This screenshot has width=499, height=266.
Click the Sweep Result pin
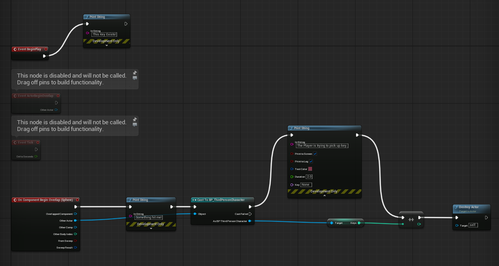(x=75, y=248)
